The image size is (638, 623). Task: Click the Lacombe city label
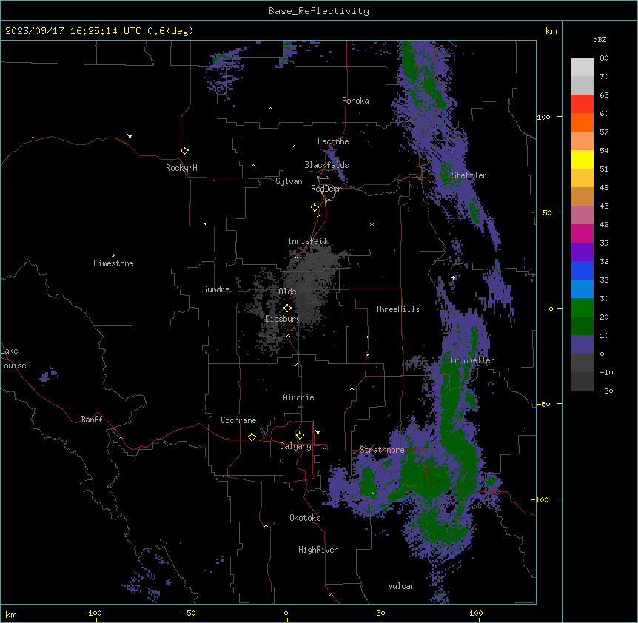coord(333,141)
